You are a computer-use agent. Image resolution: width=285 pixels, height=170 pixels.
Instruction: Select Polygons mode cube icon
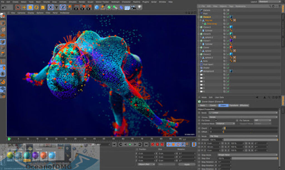(3, 54)
